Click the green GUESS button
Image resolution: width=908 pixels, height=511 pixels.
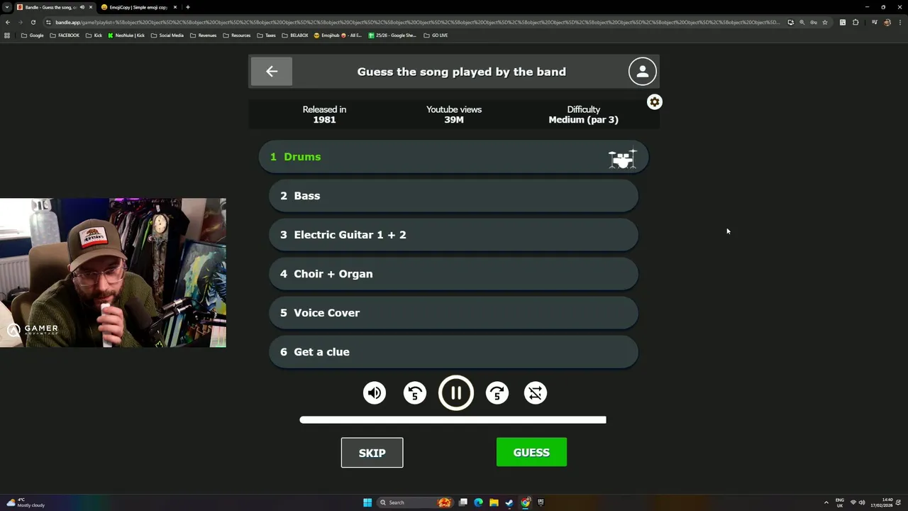click(x=531, y=452)
